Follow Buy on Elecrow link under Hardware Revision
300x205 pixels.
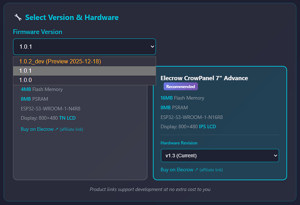(x=177, y=170)
